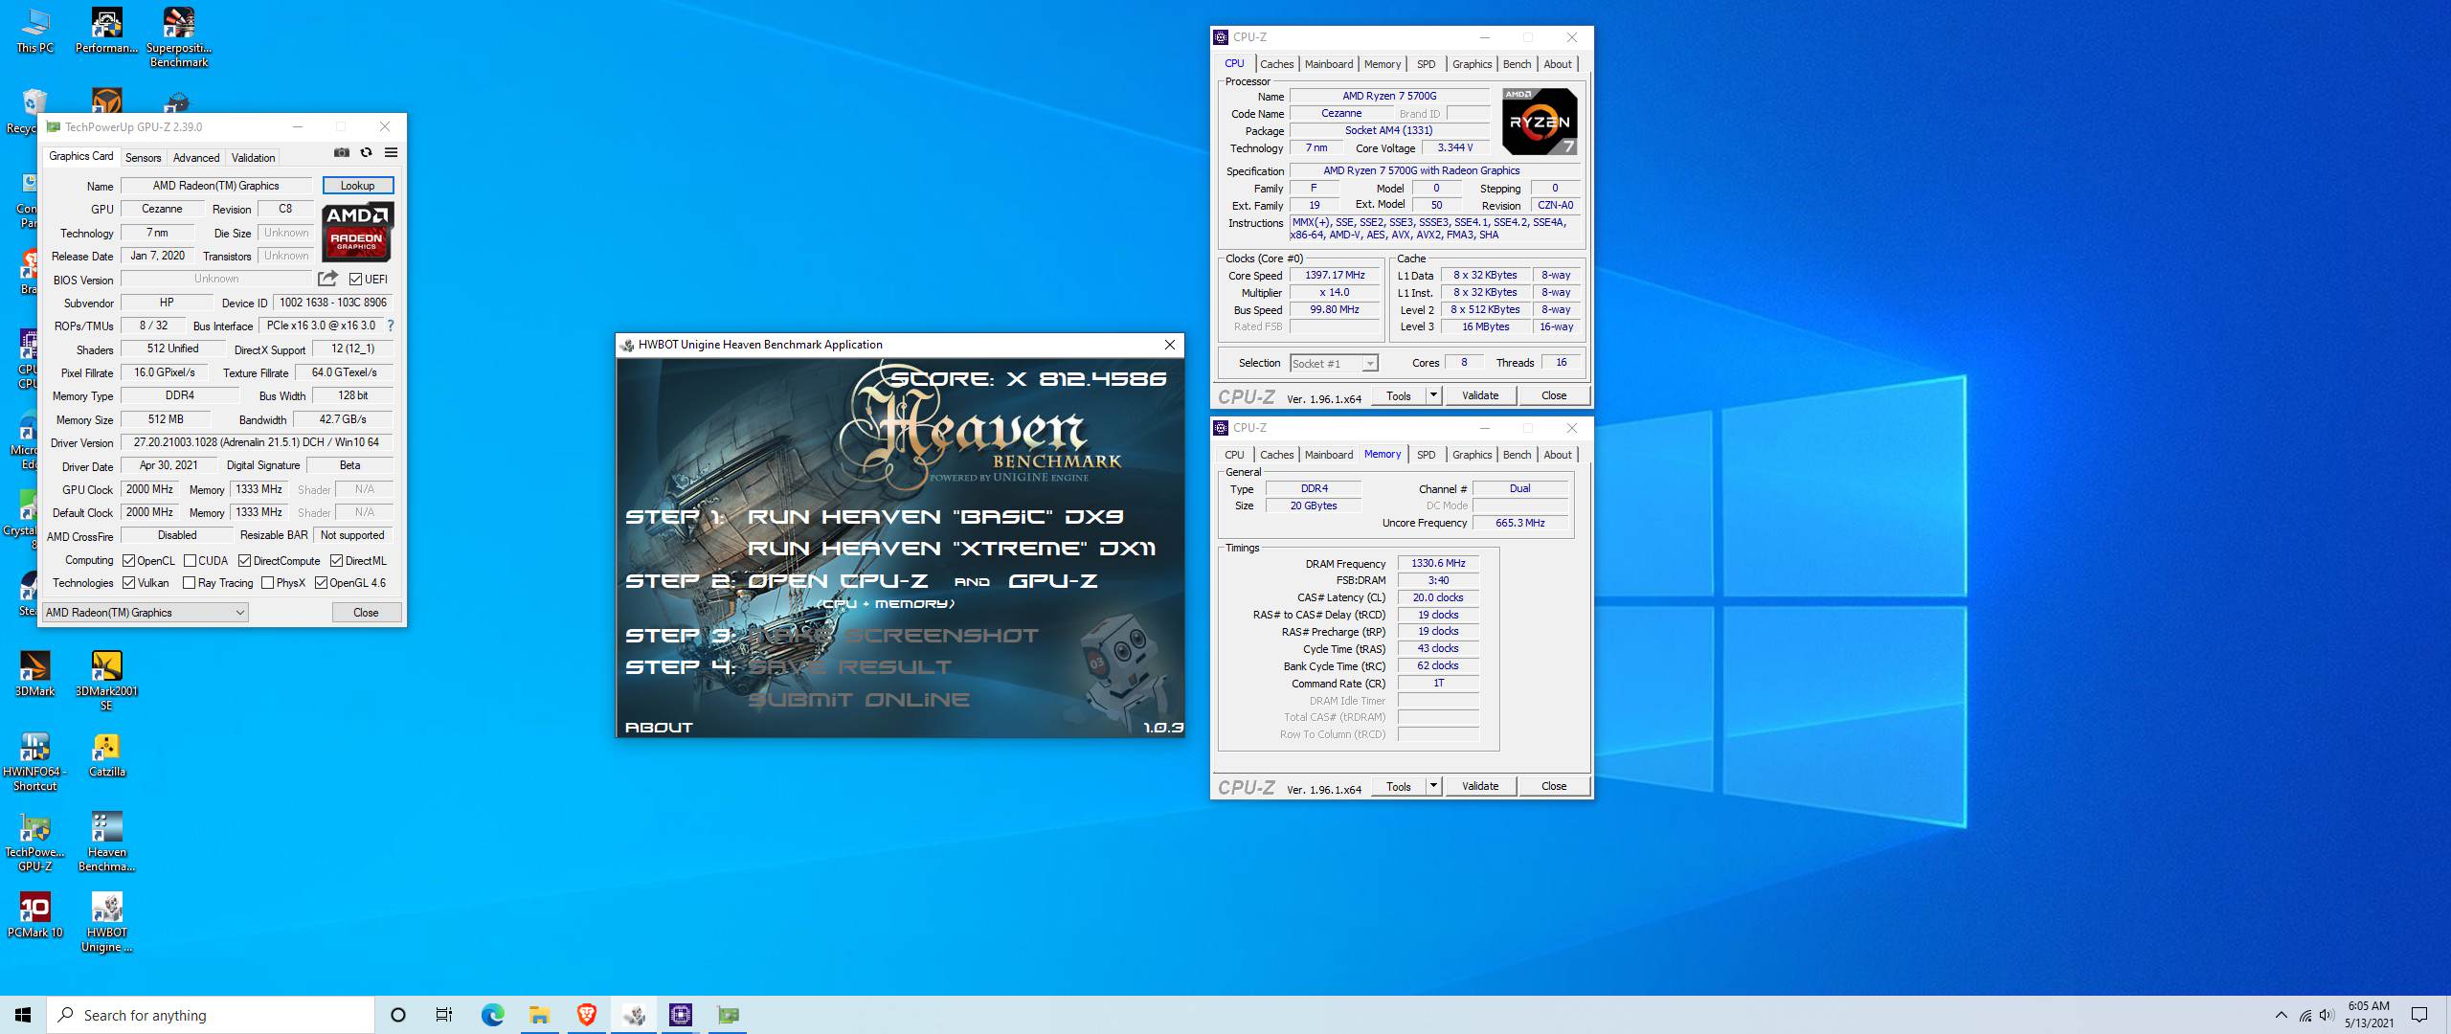Click Lookup button in GPU-Z

tap(358, 186)
